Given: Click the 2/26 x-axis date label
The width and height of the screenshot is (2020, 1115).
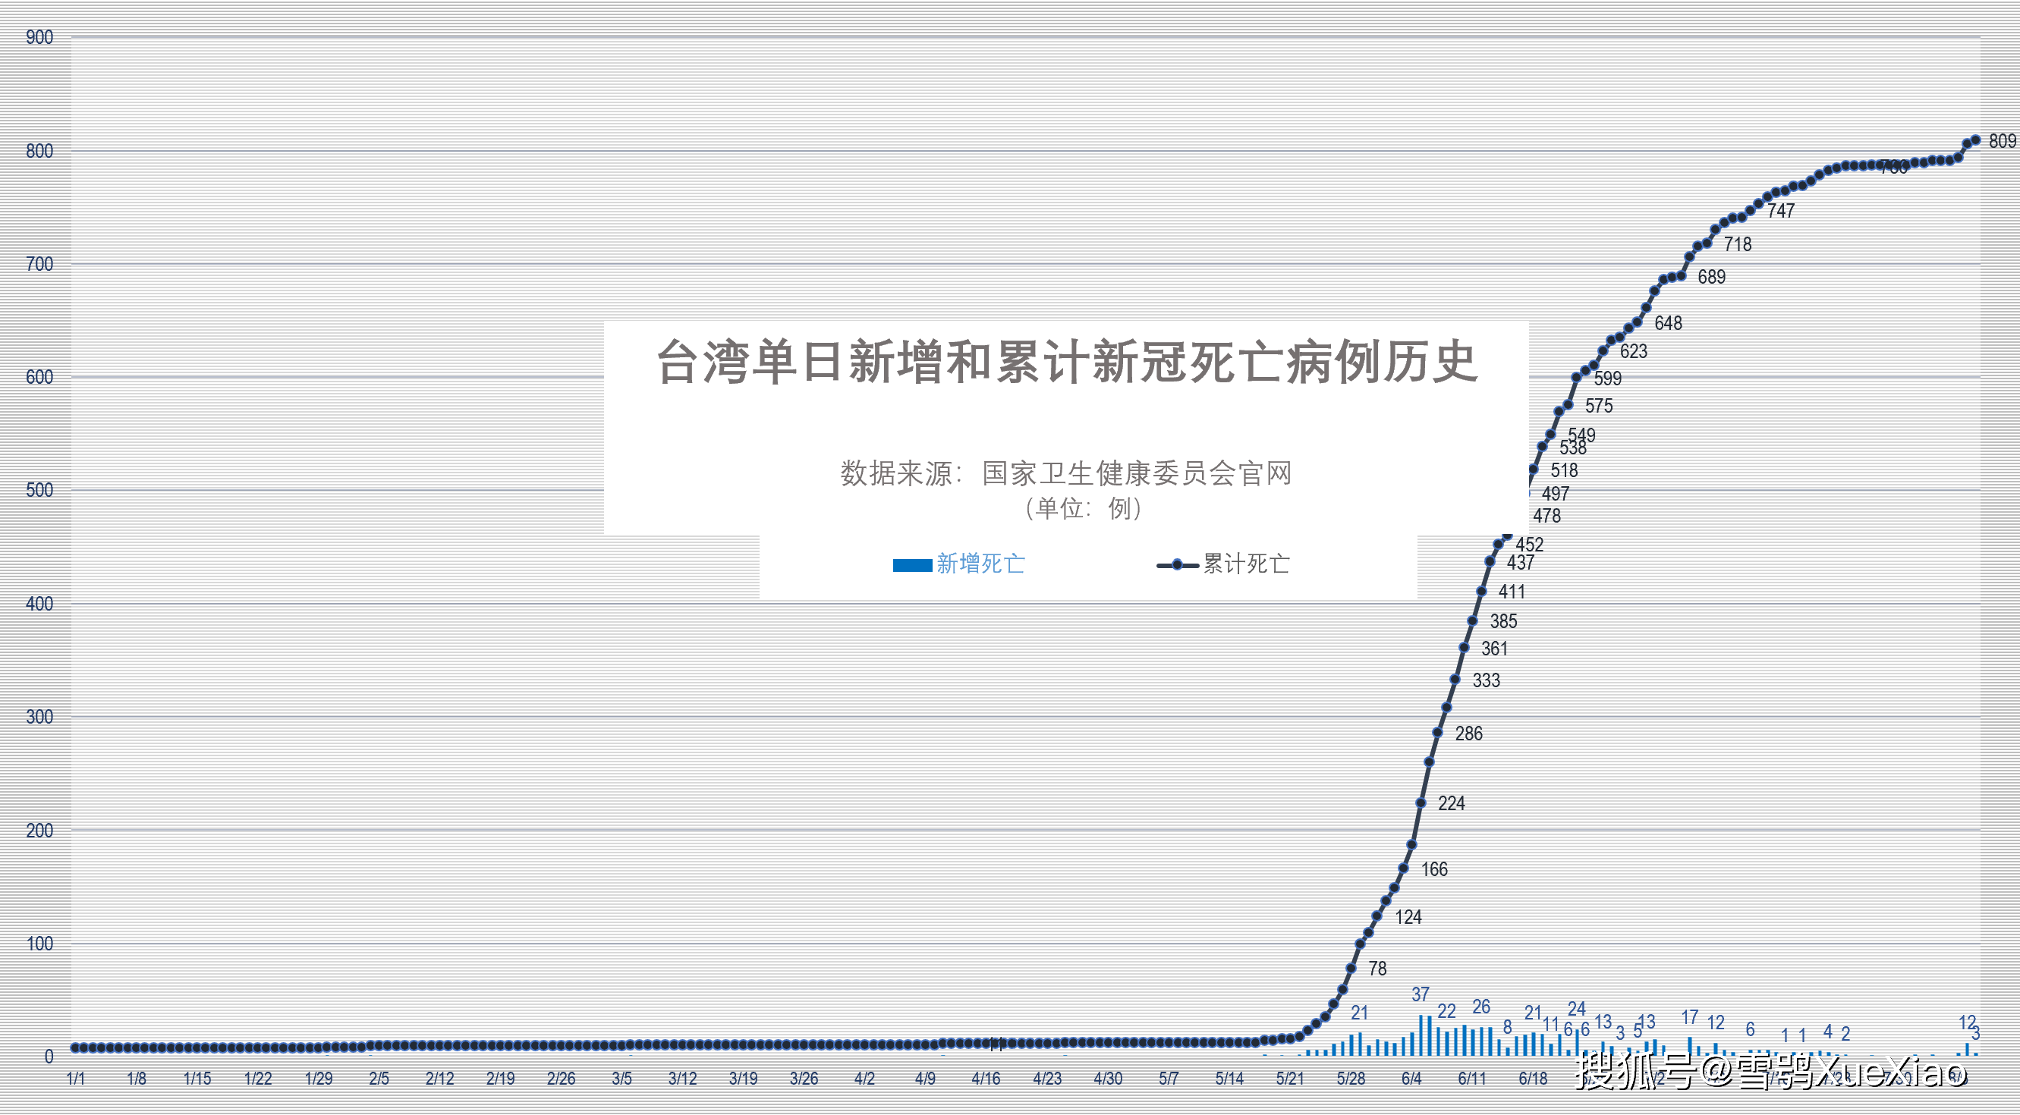Looking at the screenshot, I should pos(562,1079).
